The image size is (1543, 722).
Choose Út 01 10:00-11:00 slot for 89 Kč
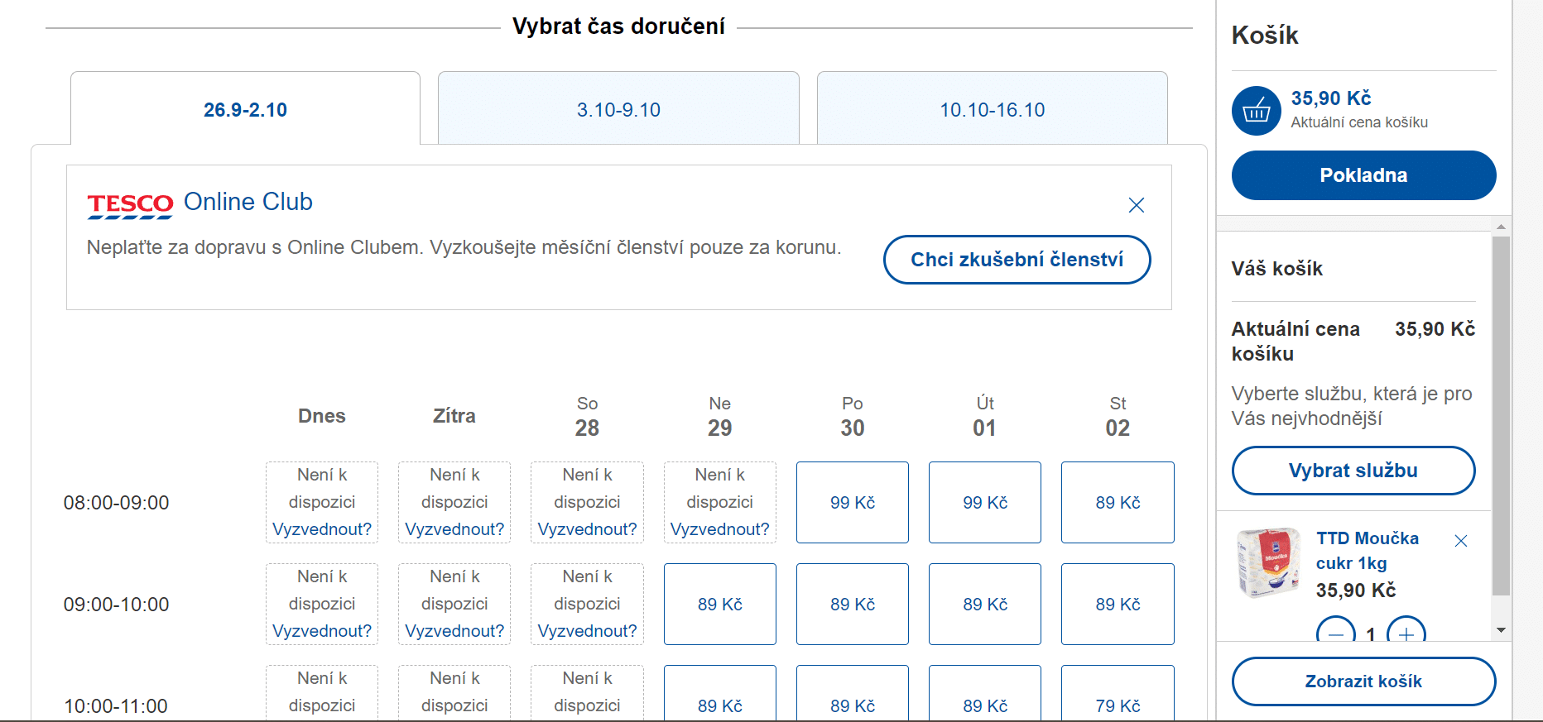pos(985,693)
